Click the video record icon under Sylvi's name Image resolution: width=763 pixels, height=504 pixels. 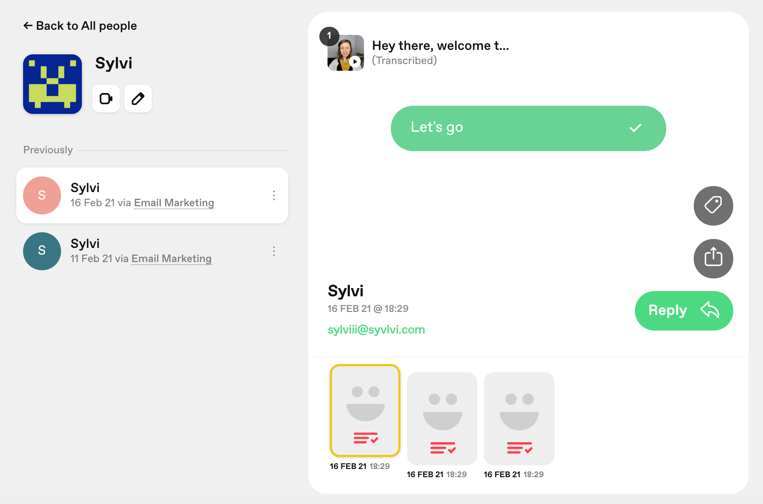(x=106, y=99)
